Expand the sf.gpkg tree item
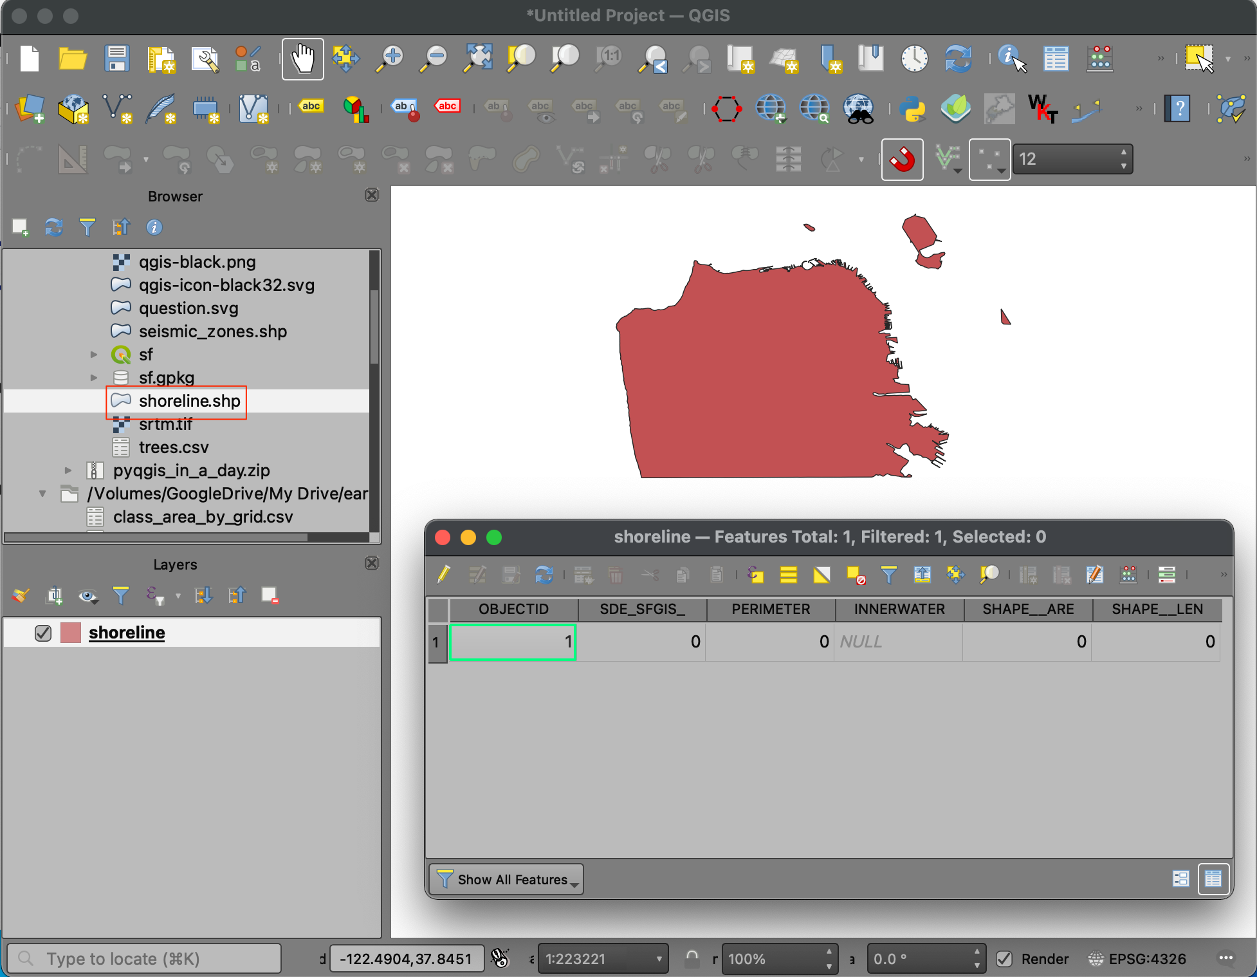The image size is (1257, 977). [94, 378]
